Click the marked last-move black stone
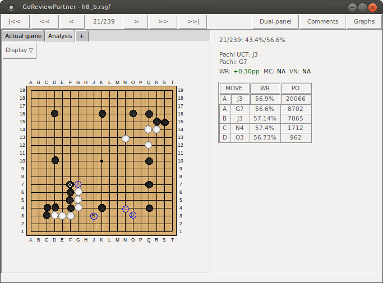Screen dimensions: 383x283 pyautogui.click(x=70, y=184)
